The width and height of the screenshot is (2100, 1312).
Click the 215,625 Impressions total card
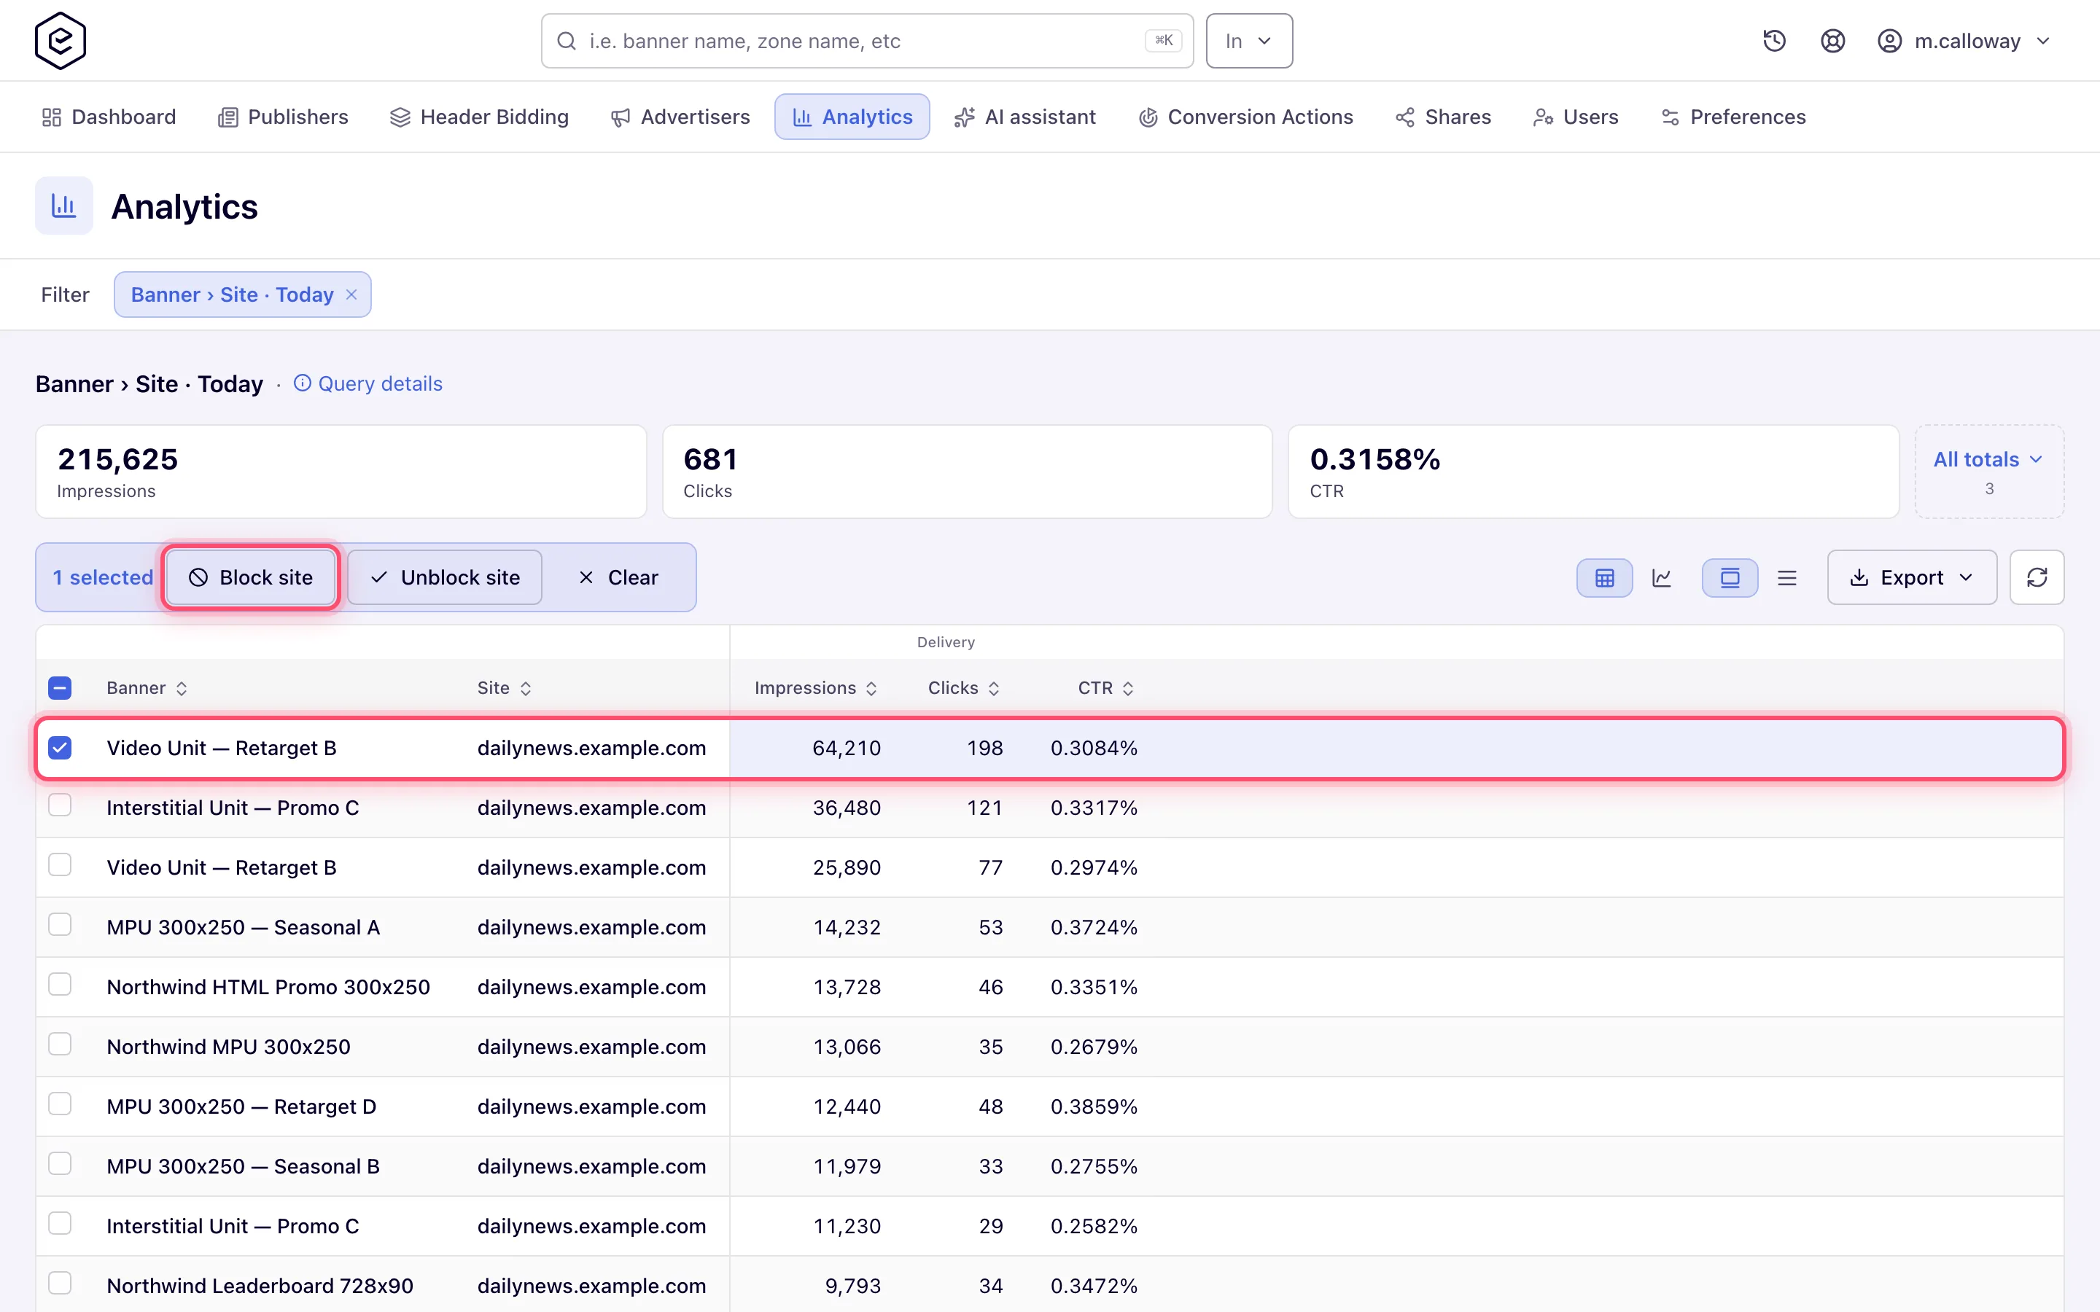[341, 471]
